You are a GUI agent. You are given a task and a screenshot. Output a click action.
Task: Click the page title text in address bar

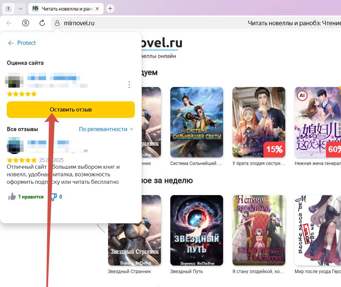click(x=294, y=23)
